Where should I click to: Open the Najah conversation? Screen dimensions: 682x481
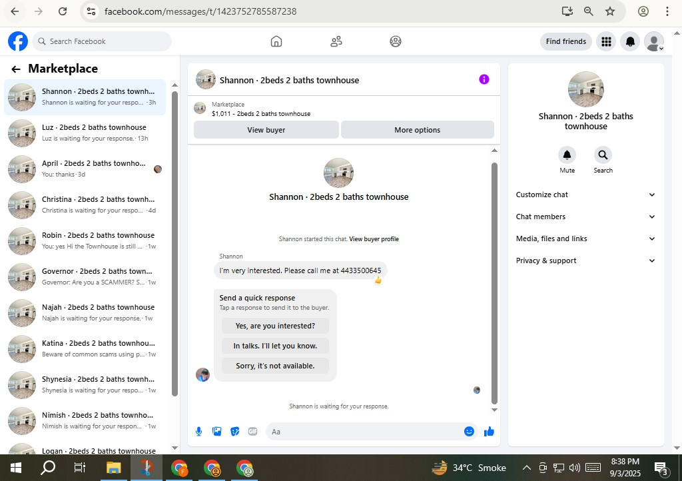(85, 312)
